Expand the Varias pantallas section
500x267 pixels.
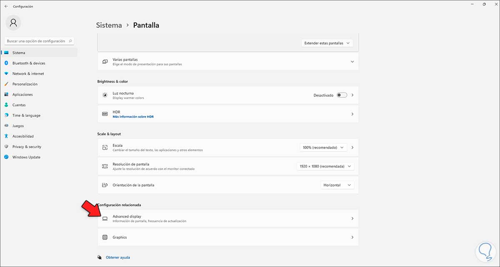pyautogui.click(x=352, y=62)
